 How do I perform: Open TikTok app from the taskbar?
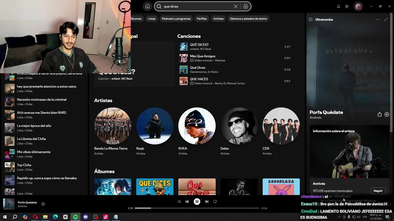coord(106,217)
